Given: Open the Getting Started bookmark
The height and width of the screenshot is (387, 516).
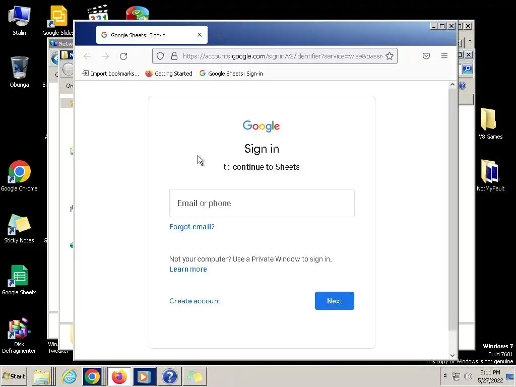Looking at the screenshot, I should coord(169,74).
